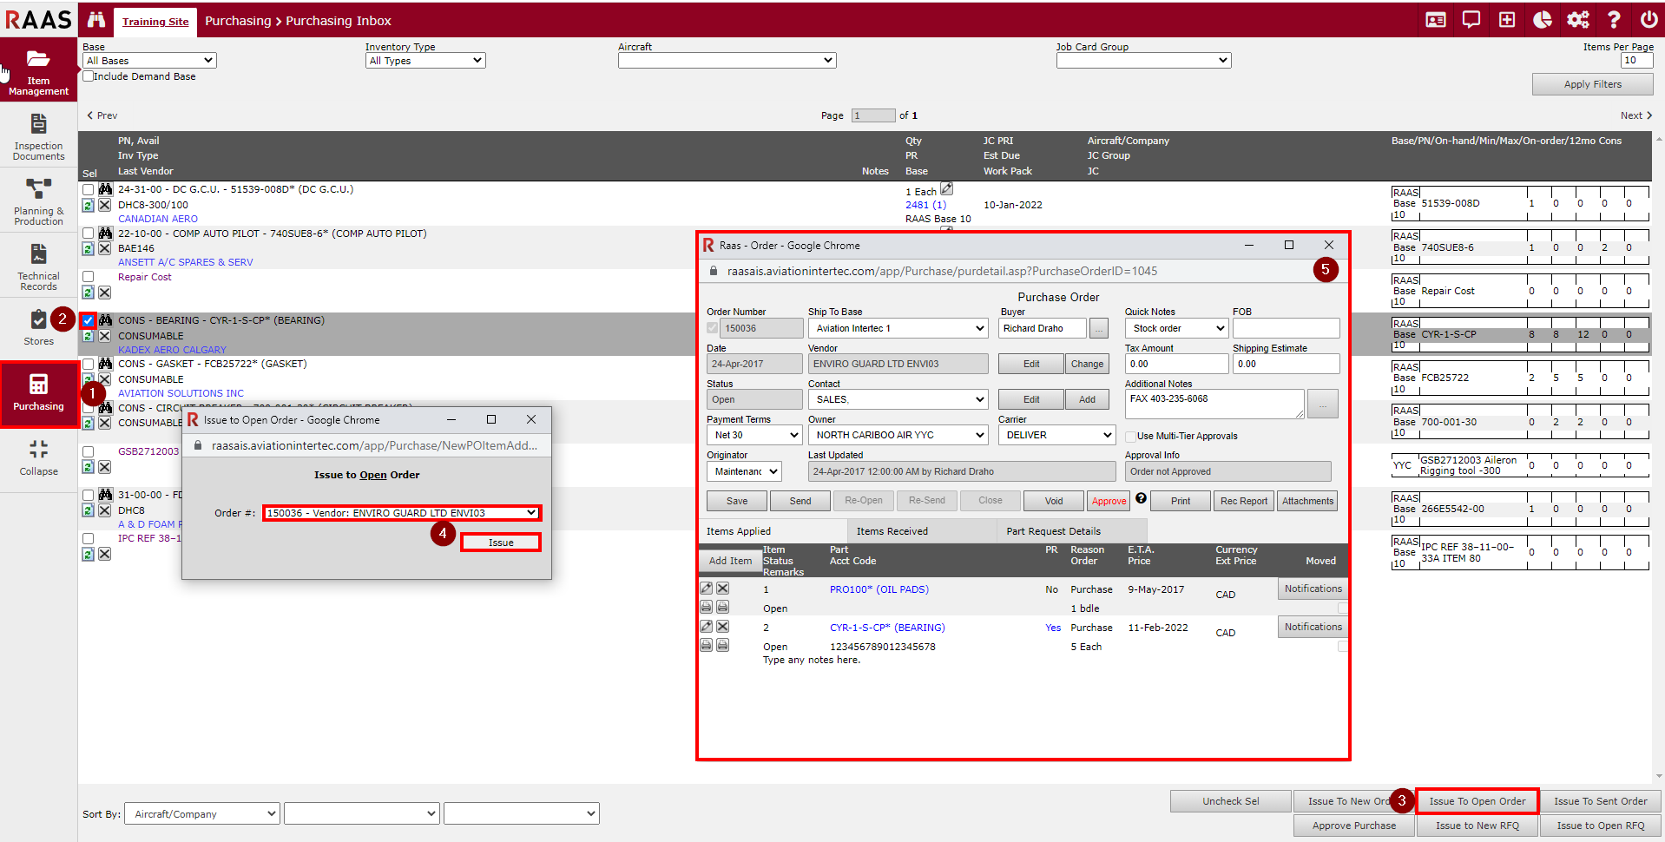Uncheck the CONS - BEARING row checkbox

tap(89, 320)
